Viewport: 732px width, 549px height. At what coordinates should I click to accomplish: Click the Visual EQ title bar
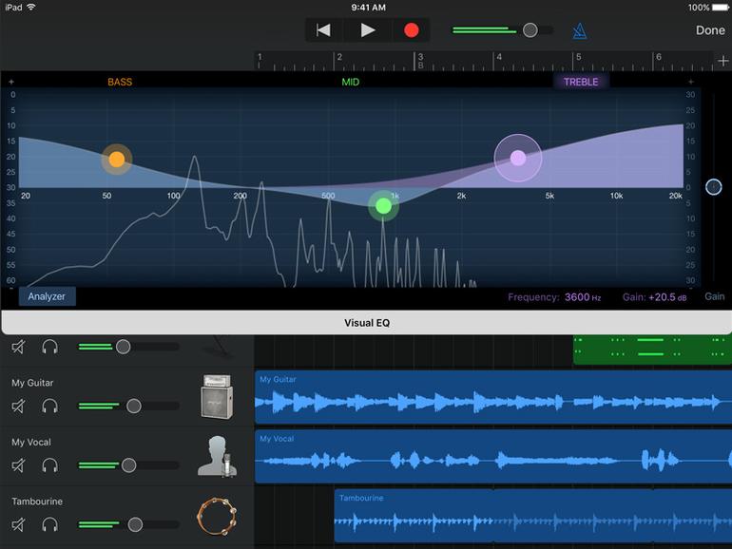point(366,323)
